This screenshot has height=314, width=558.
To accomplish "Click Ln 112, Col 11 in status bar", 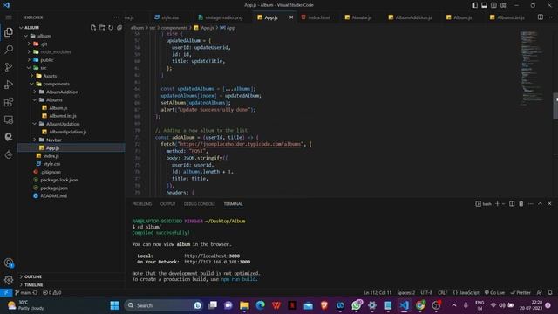I will pos(378,293).
